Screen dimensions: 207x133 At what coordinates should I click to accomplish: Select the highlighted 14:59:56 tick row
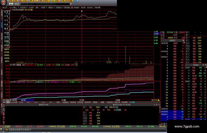pos(173,111)
